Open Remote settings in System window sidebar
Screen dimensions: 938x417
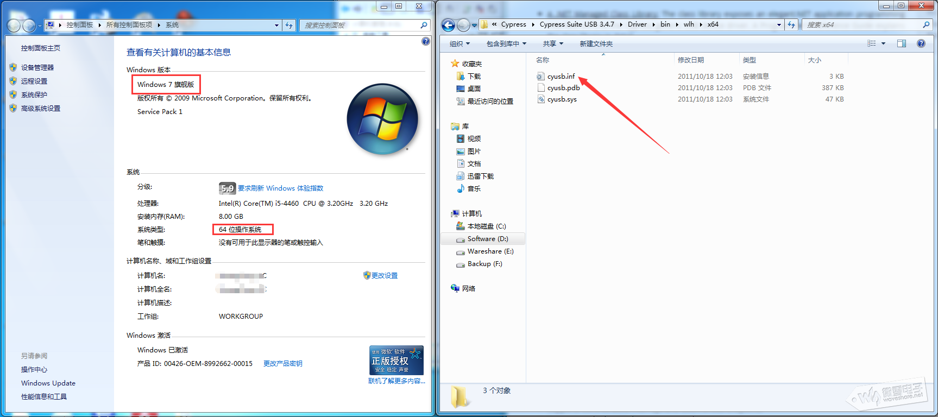pos(34,81)
